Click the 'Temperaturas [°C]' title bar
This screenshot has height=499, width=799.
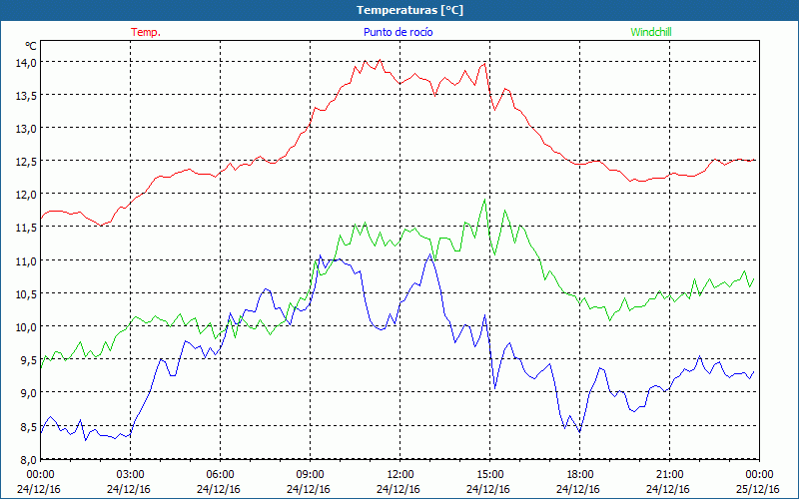[x=399, y=10]
